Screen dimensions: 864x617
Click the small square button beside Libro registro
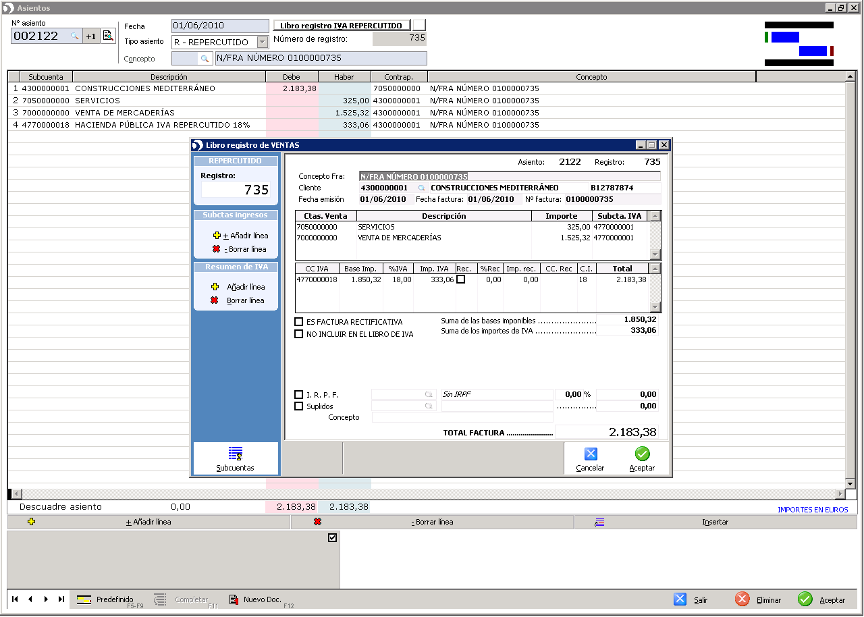419,26
